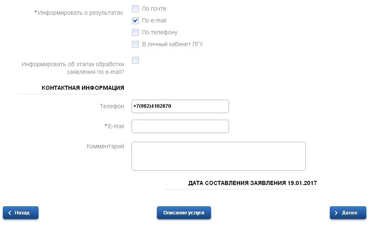Uncheck the По e-mail checkbox
The image size is (370, 225).
point(136,20)
